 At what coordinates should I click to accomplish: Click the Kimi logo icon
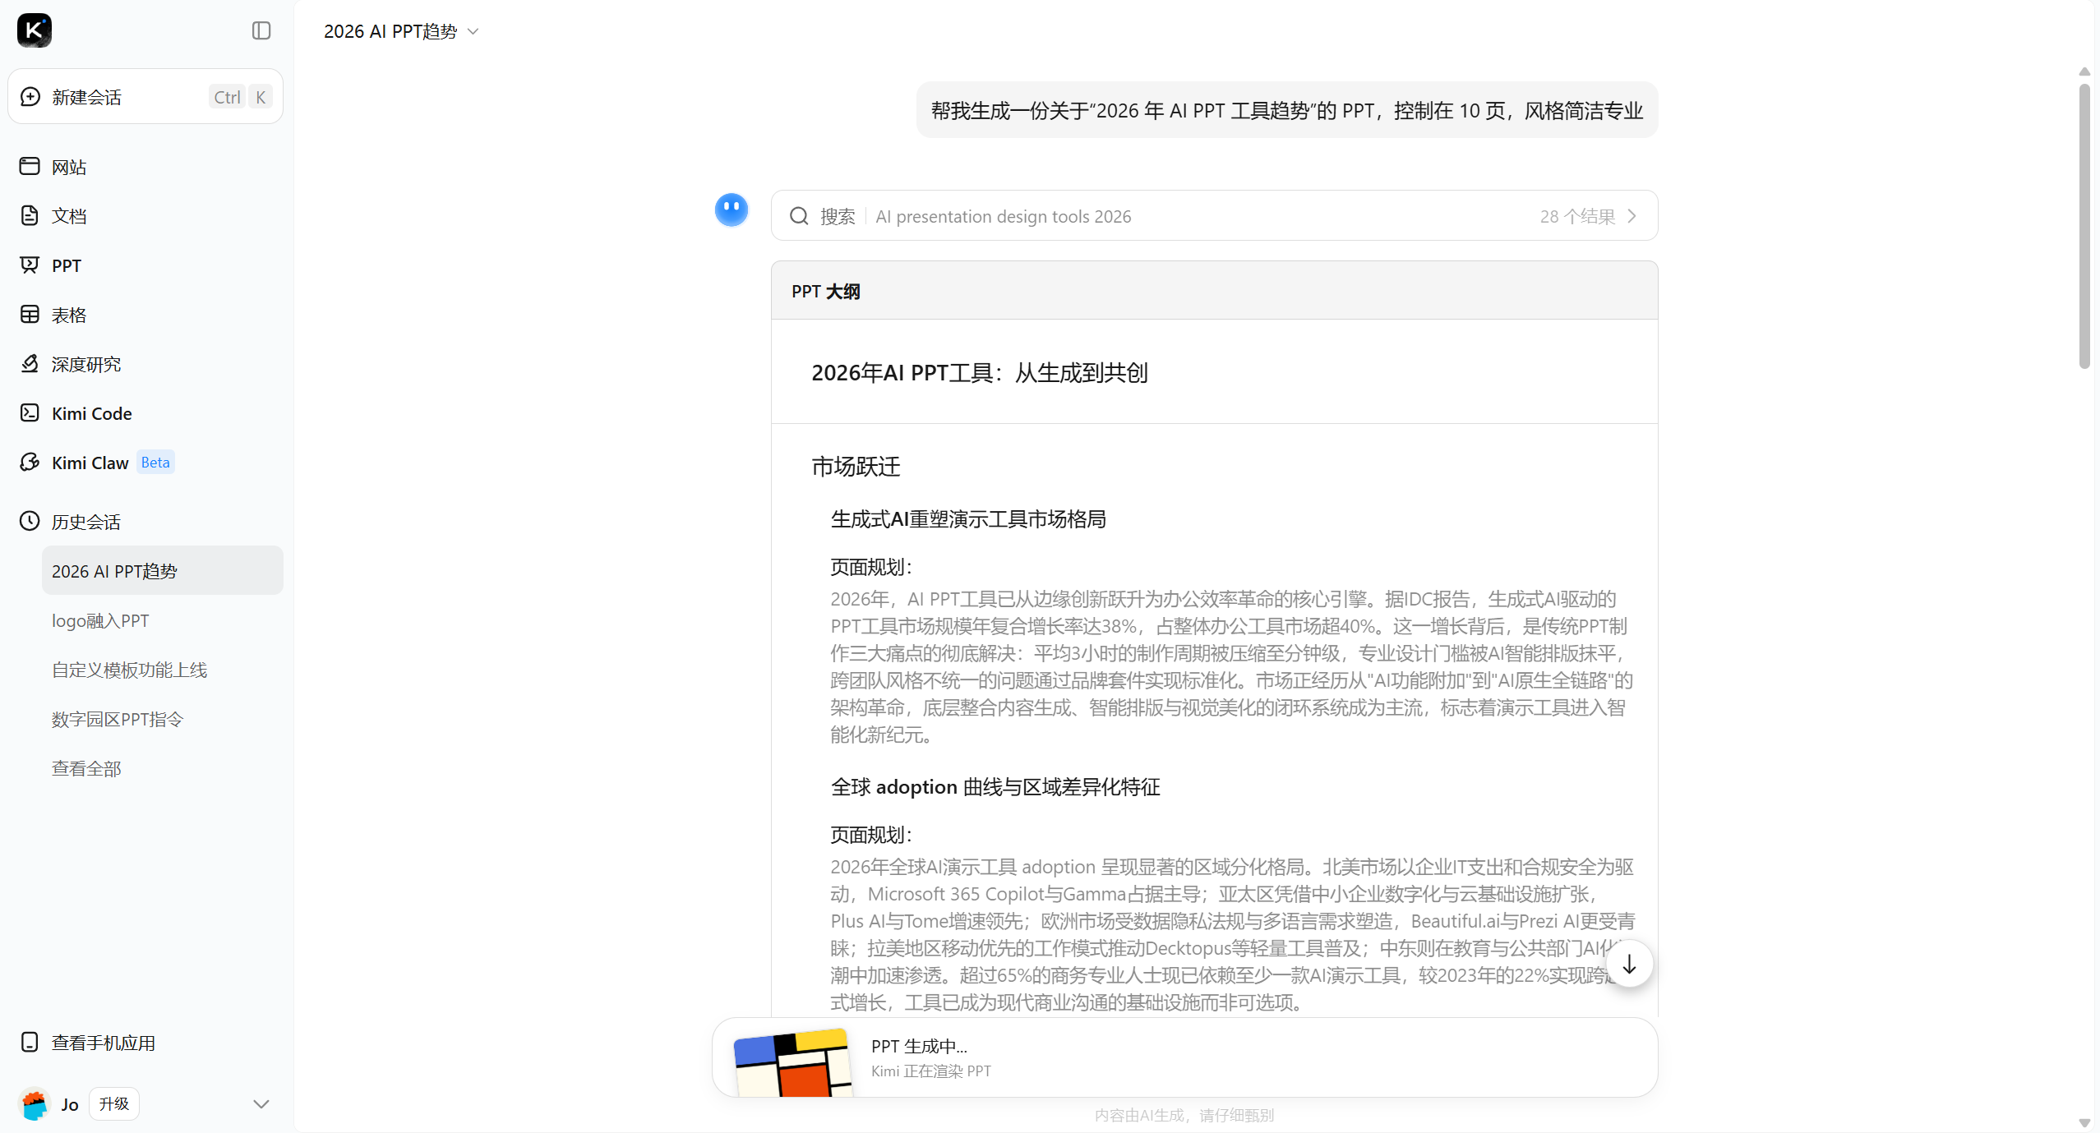[34, 30]
